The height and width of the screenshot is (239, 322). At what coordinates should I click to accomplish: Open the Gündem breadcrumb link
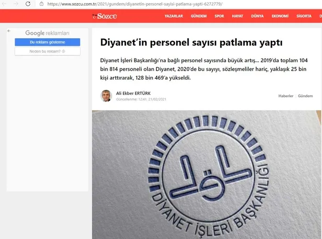coord(305,96)
